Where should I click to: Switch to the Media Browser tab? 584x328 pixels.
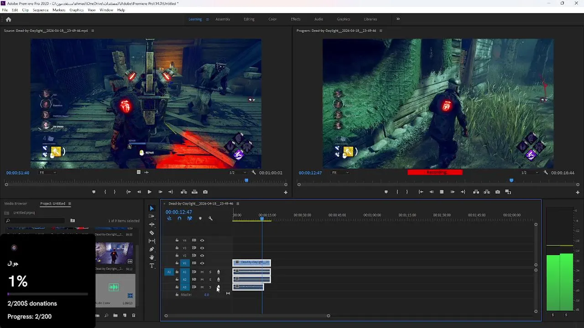(16, 204)
